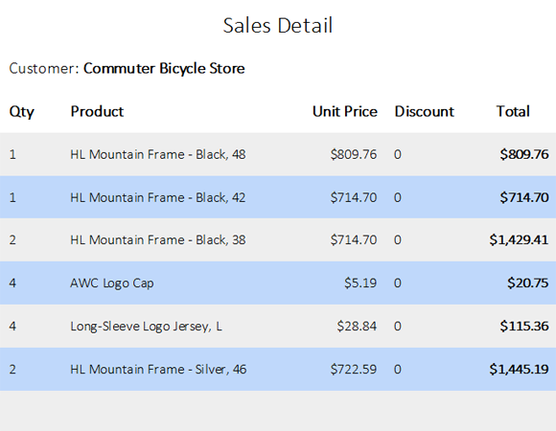Click the Product column header

click(97, 111)
